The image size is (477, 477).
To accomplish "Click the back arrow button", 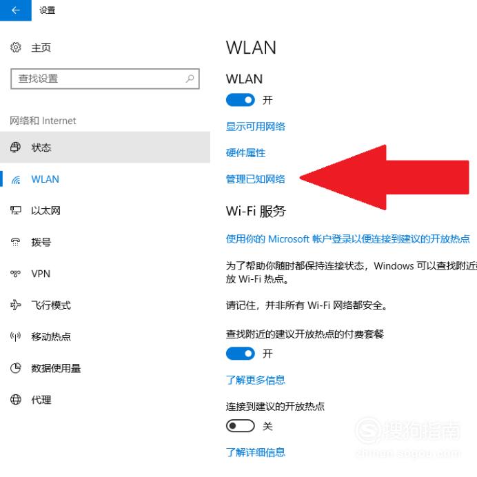I will point(16,10).
